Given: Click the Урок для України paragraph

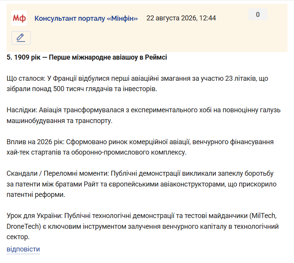Looking at the screenshot, I should tap(143, 226).
